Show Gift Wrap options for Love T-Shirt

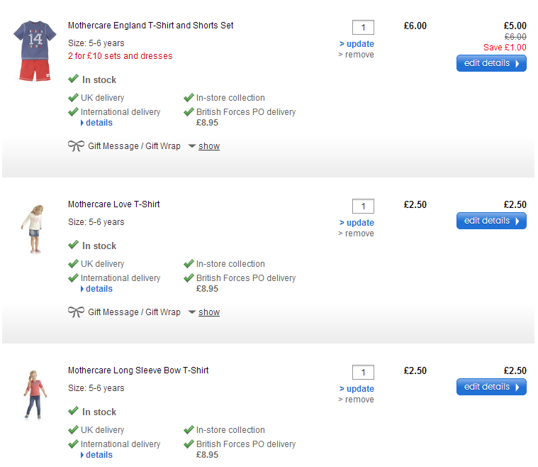[x=208, y=312]
